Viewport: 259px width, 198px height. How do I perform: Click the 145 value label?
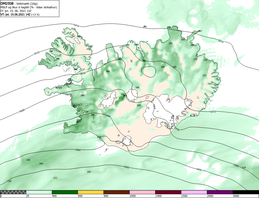pos(91,46)
